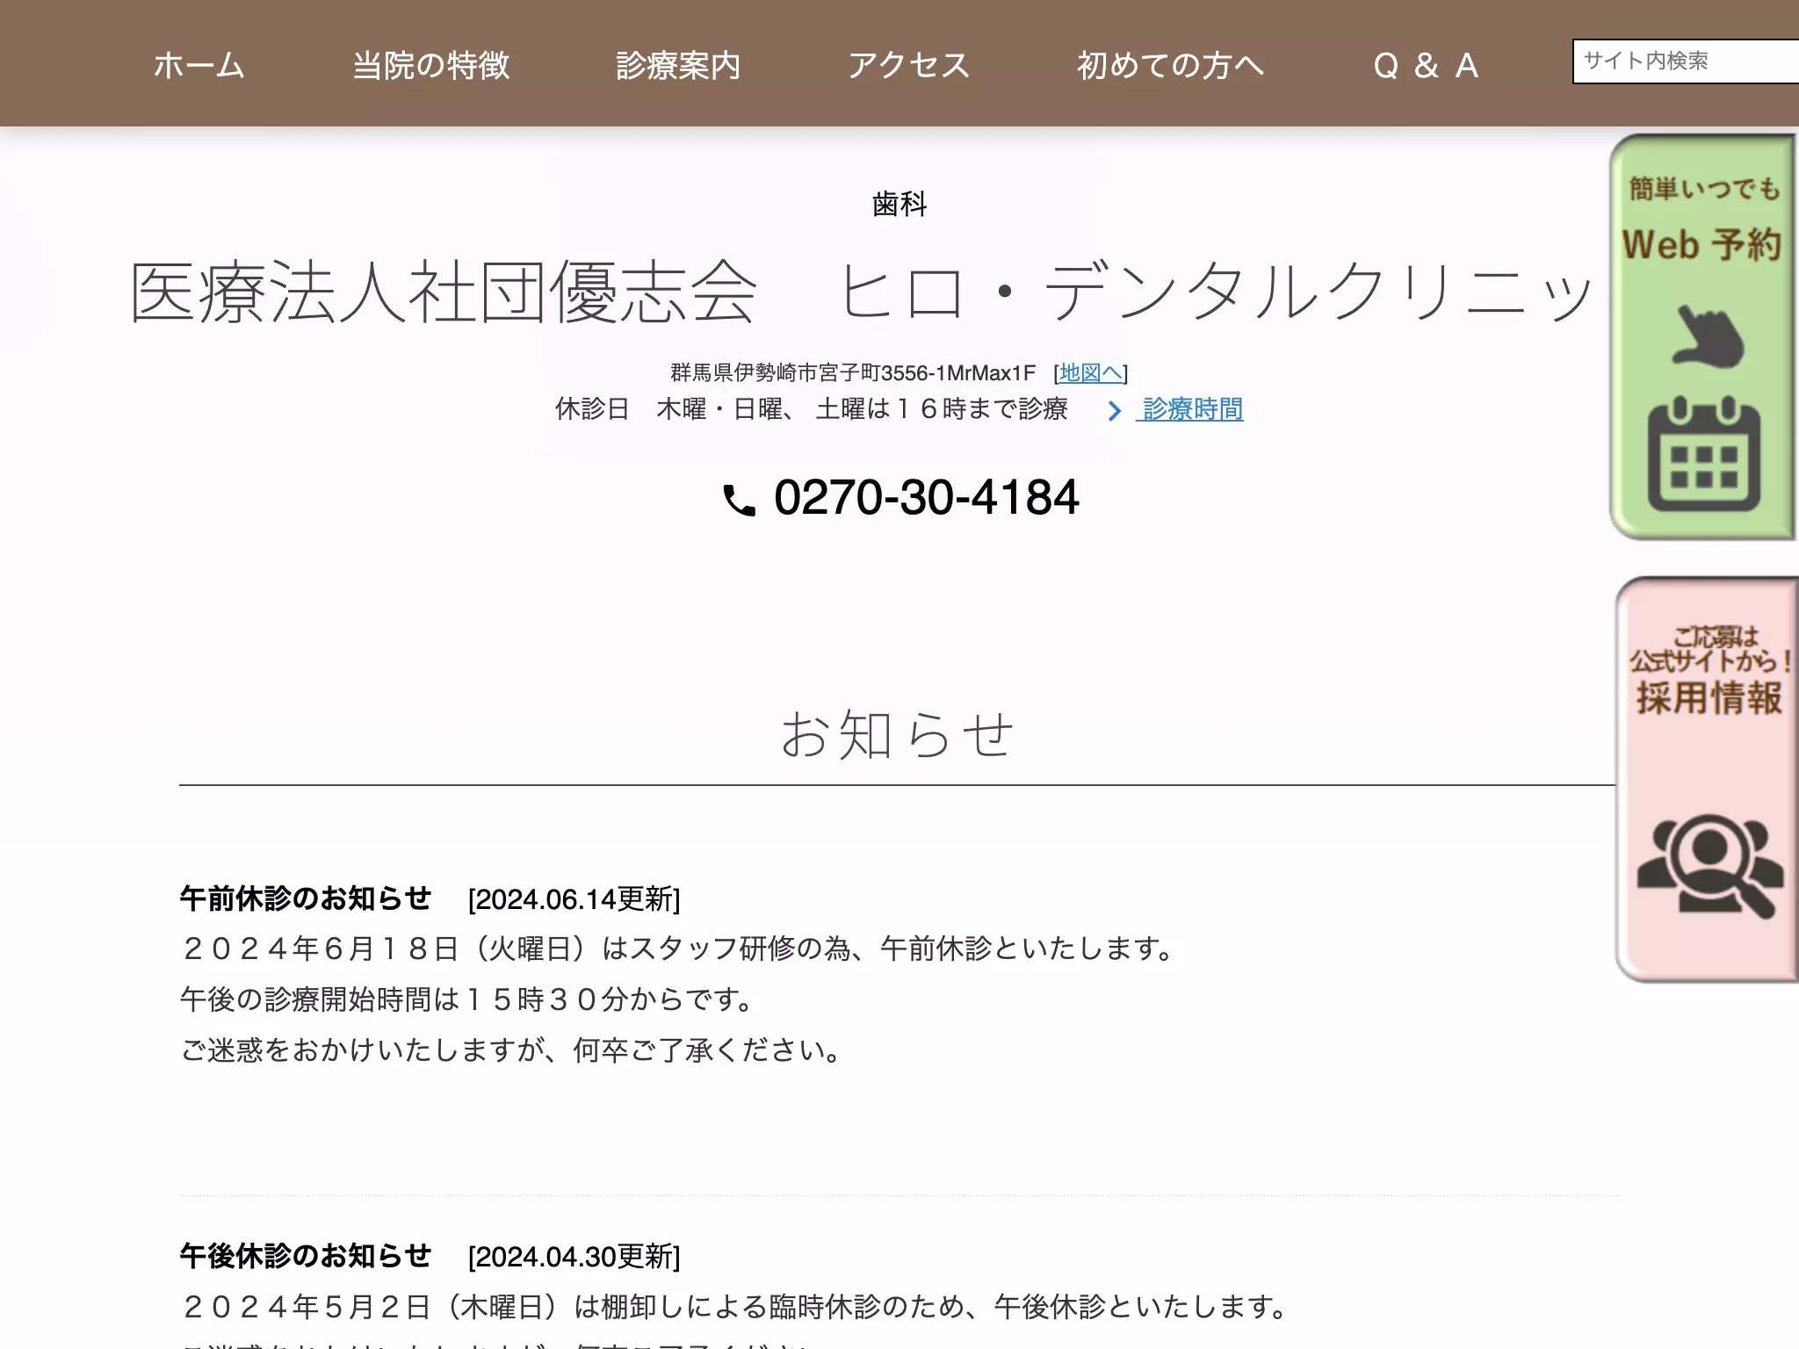Open 初めての方へ in the navigation
Screen dimensions: 1799x1349
[1170, 65]
